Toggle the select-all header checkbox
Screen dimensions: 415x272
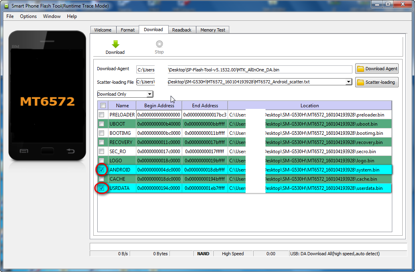click(103, 105)
